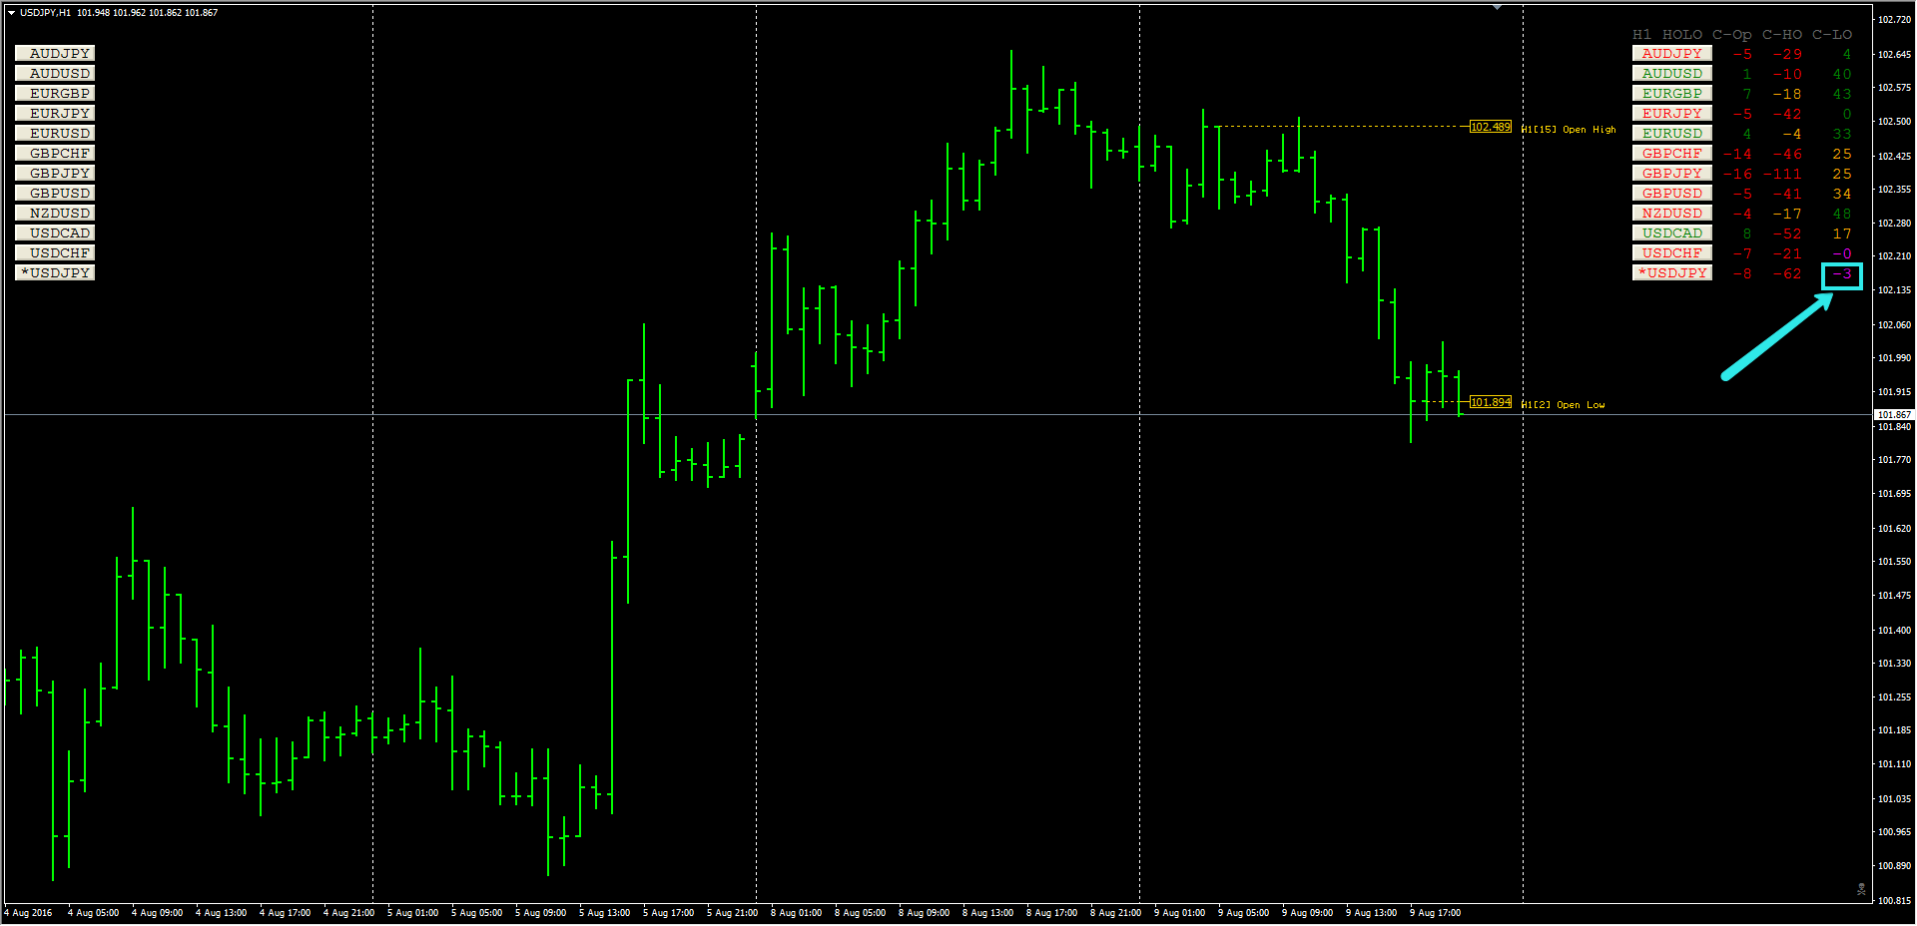Image resolution: width=1917 pixels, height=926 pixels.
Task: Select the red NZDUSD button in the H1 HOLO table
Action: pos(1672,213)
